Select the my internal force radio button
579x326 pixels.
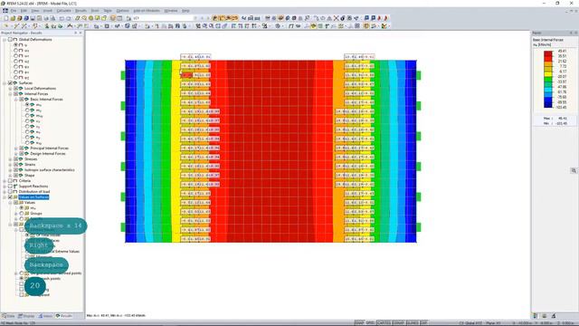coord(27,110)
